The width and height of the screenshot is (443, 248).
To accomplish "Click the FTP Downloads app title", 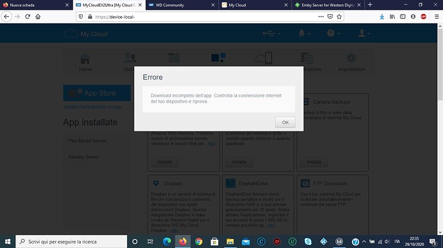I will coord(330,183).
